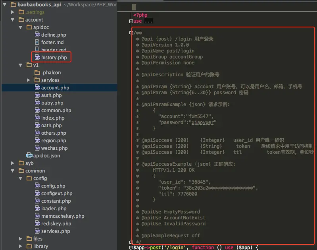Click the services folder icon in v1
The image size is (317, 250).
pos(37,80)
